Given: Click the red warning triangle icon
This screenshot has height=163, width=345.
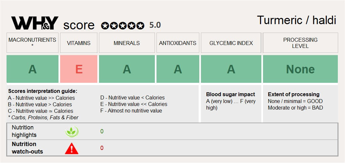Looking at the screenshot, I should click(72, 148).
